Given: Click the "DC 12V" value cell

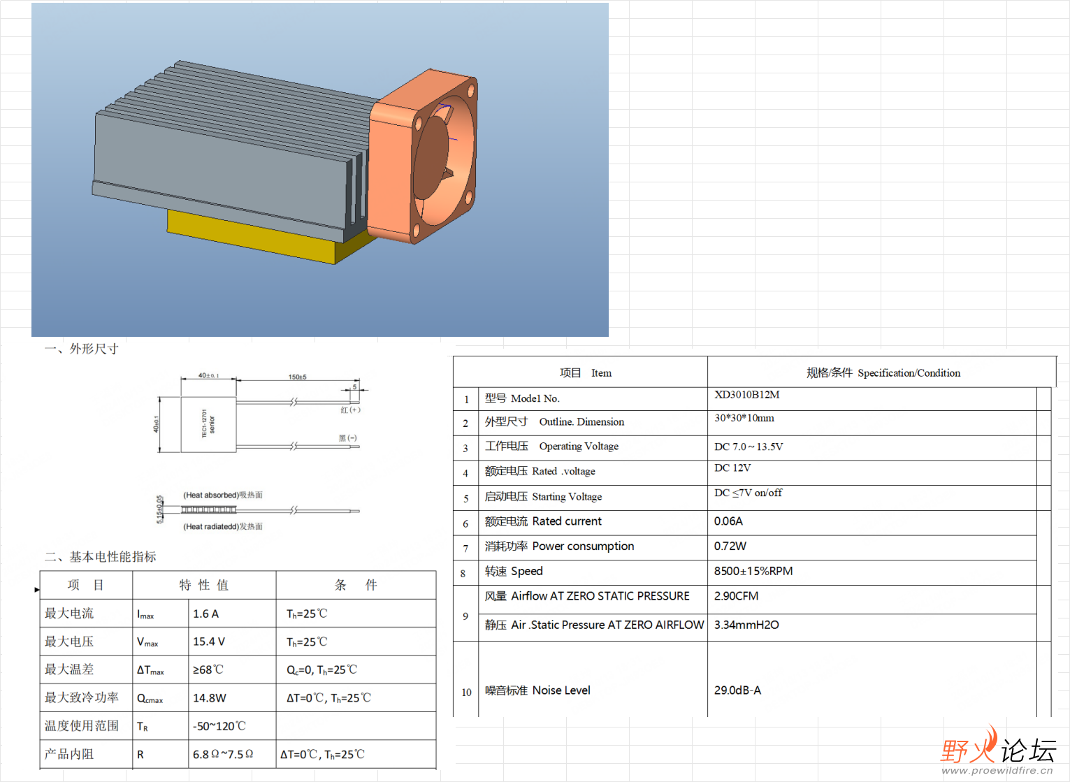Looking at the screenshot, I should pos(872,472).
